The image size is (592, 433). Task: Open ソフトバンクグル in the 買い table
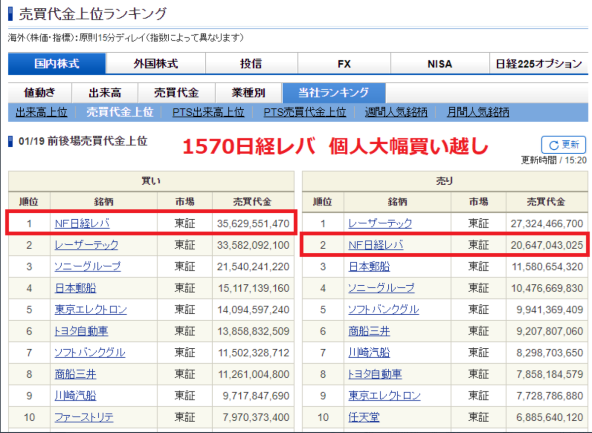(x=90, y=353)
